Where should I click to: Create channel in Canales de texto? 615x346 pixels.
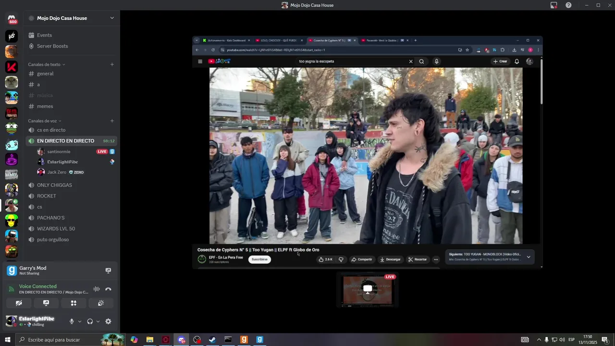112,64
